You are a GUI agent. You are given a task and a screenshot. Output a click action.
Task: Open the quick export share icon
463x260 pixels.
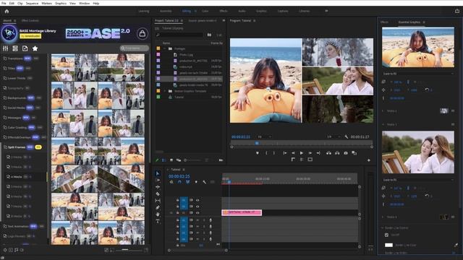coord(457,11)
